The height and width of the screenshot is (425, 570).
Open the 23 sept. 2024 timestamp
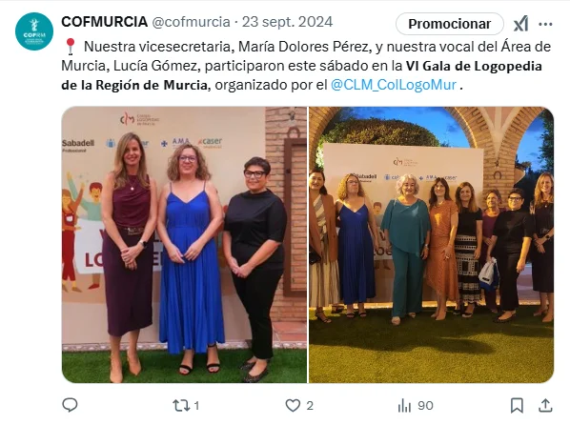coord(287,22)
